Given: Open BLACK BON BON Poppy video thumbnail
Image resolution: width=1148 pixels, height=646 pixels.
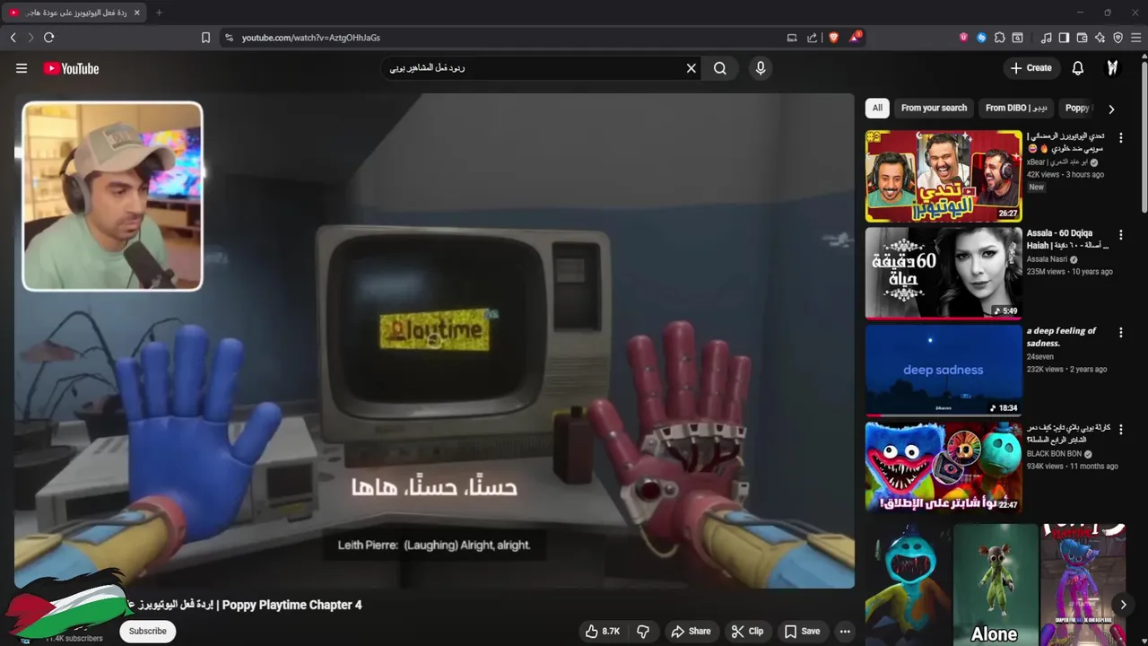Looking at the screenshot, I should pyautogui.click(x=944, y=467).
